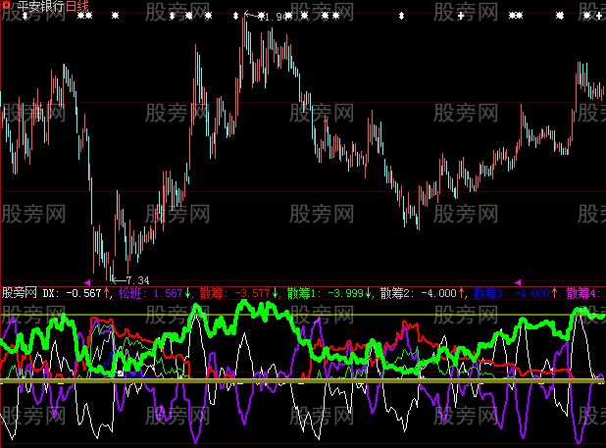Image resolution: width=606 pixels, height=448 pixels.
Task: Select the blue 散筹3 indicator label
Action: [x=489, y=292]
